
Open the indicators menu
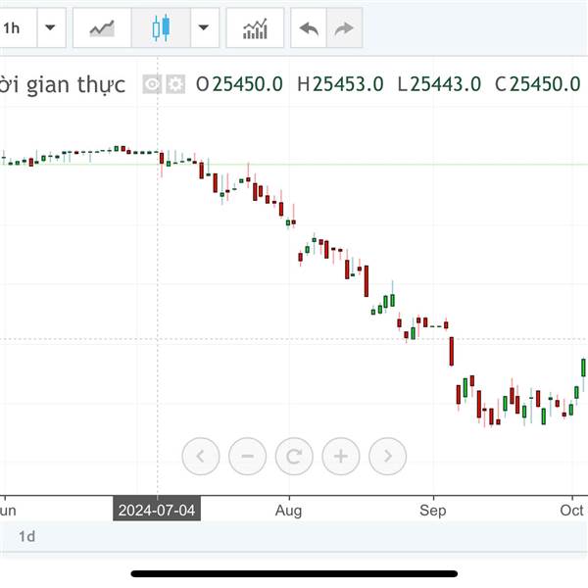(255, 27)
